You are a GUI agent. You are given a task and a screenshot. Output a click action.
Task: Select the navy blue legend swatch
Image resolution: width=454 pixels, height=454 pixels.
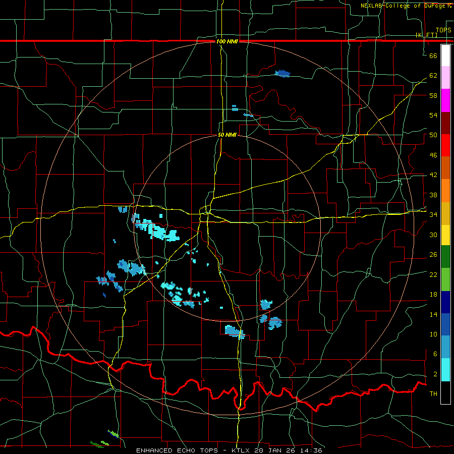(445, 302)
